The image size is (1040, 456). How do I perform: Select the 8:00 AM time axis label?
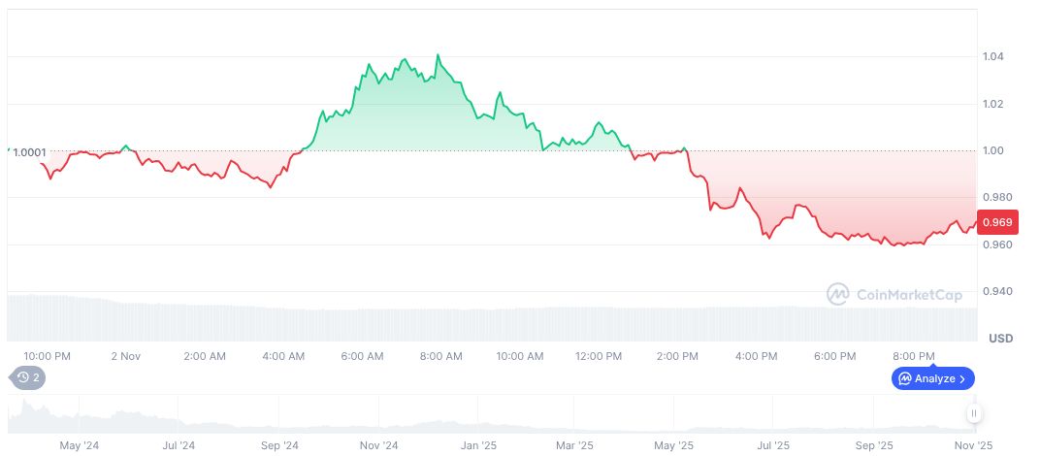441,356
